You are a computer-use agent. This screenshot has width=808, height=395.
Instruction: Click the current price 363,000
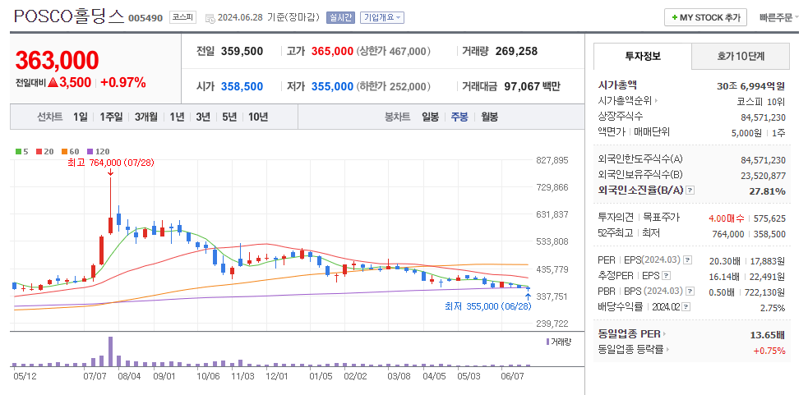57,61
